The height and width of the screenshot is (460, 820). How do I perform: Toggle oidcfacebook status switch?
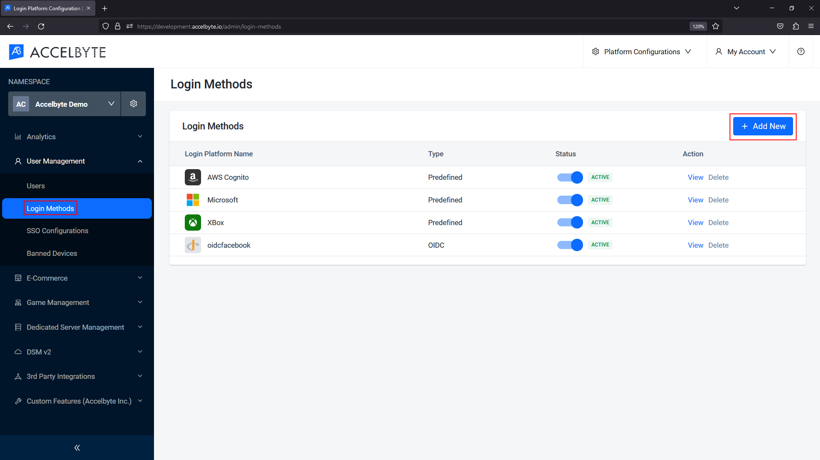coord(570,245)
